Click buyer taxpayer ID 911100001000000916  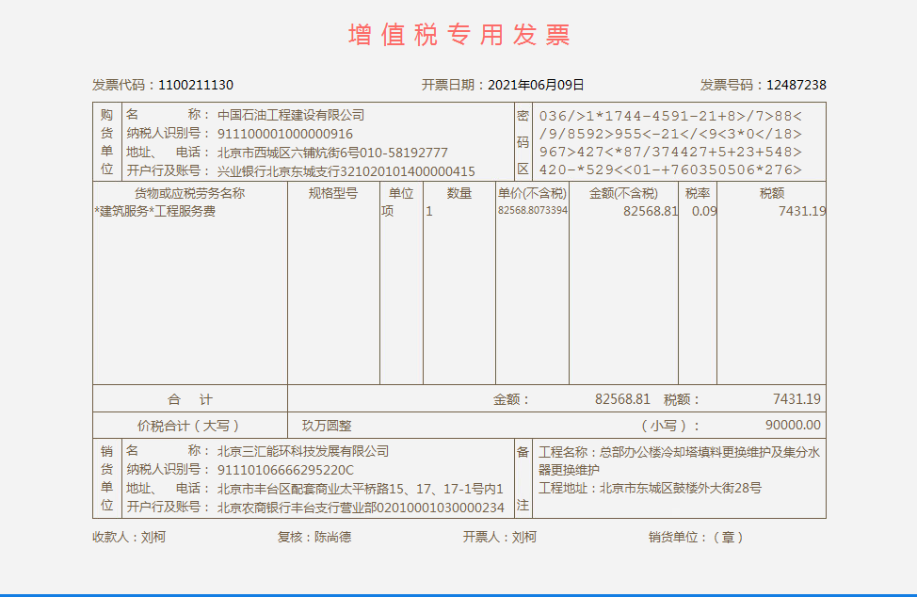(285, 134)
